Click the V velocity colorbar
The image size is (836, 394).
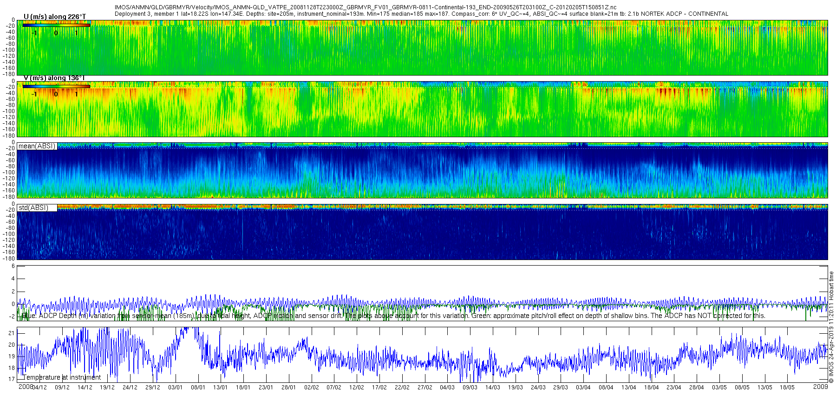pos(56,86)
